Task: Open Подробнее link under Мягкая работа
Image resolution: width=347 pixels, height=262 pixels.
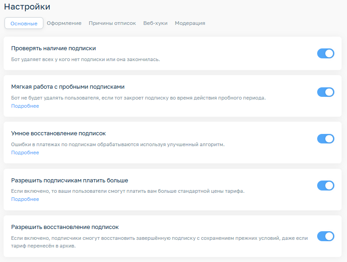Action: (25, 106)
